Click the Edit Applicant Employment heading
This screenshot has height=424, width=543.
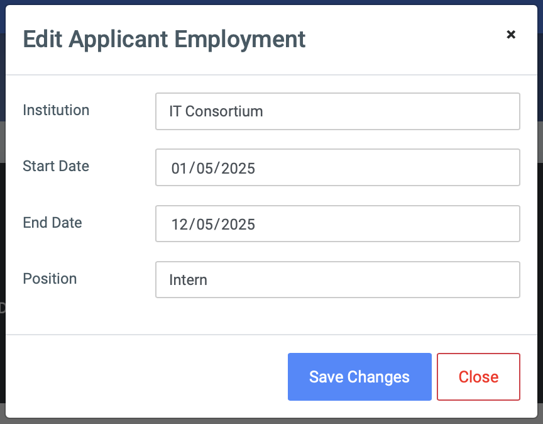[x=164, y=40]
